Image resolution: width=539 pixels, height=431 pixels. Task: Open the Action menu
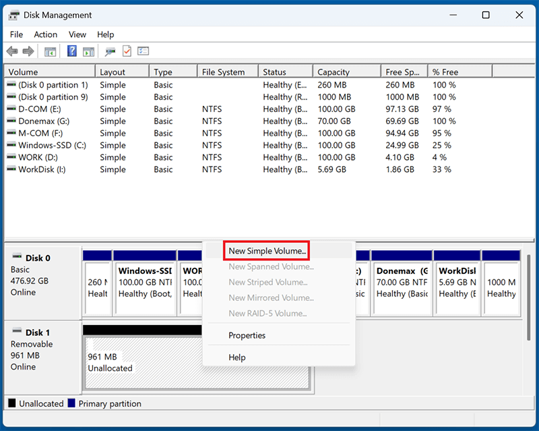point(45,34)
